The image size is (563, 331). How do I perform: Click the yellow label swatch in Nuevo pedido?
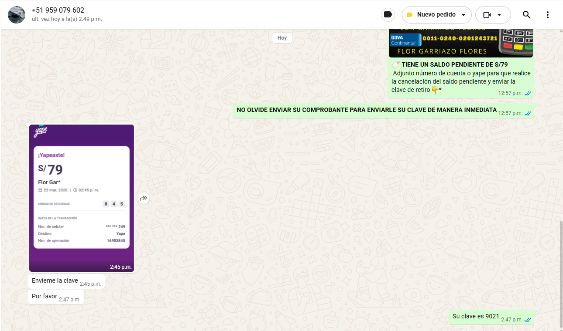pos(409,15)
